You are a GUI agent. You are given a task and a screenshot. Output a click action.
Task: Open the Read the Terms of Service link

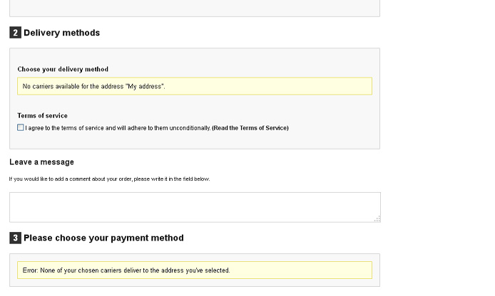[250, 128]
